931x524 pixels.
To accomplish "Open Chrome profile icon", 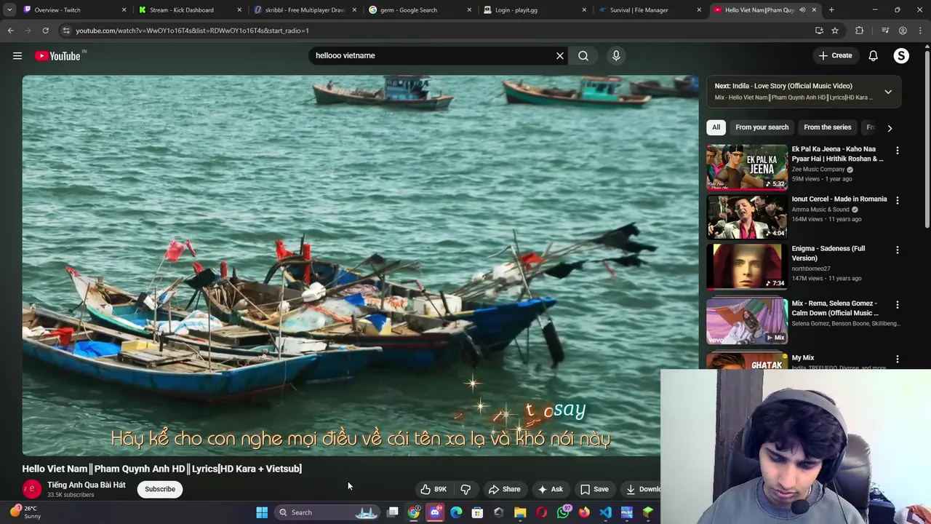I will 903,31.
